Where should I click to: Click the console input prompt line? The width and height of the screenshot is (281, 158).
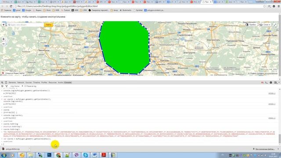point(140,144)
